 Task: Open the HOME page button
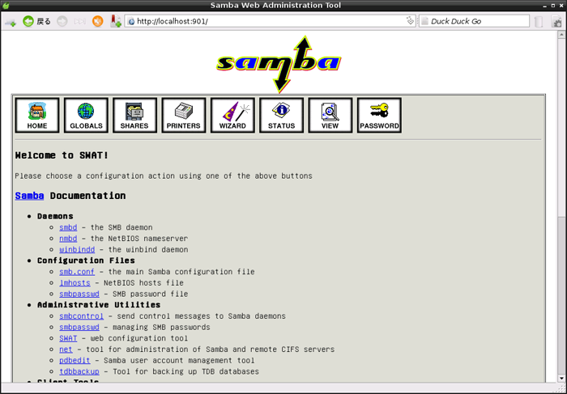coord(37,115)
